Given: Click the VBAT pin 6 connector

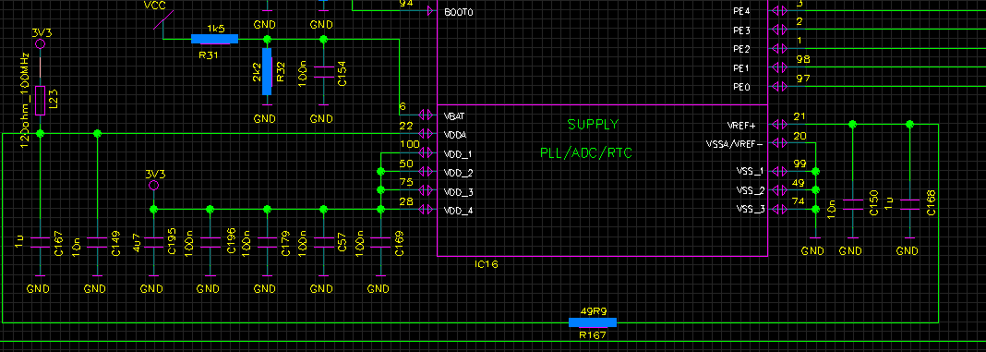Looking at the screenshot, I should click(427, 115).
